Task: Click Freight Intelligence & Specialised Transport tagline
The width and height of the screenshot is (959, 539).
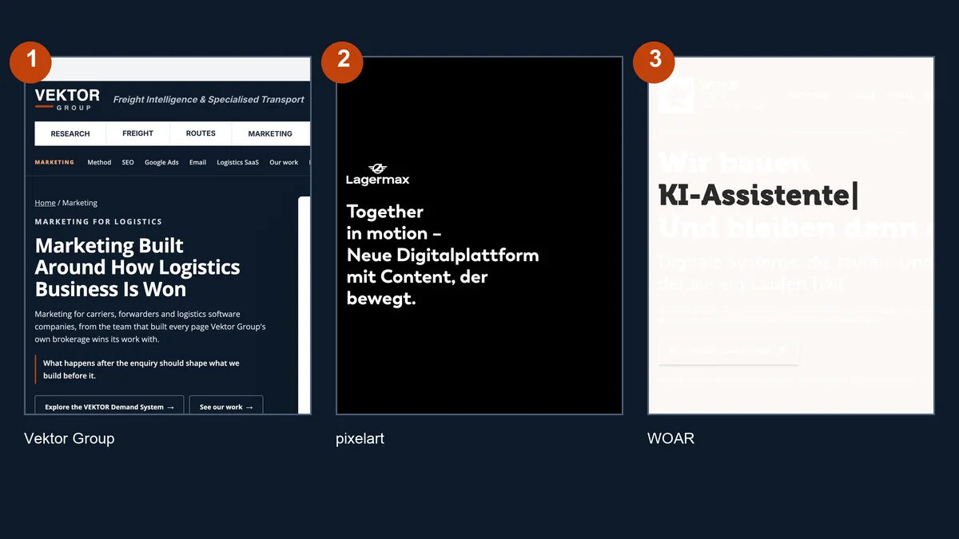Action: (209, 100)
